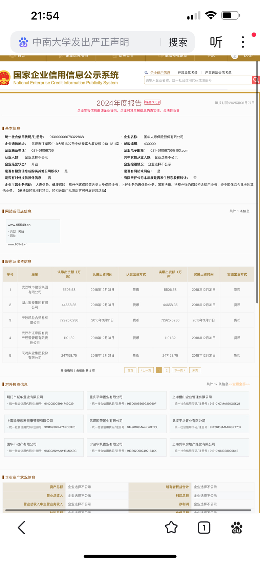Tap the 填报时间 2025年06月27日 text
The width and height of the screenshot is (260, 563).
click(x=235, y=103)
